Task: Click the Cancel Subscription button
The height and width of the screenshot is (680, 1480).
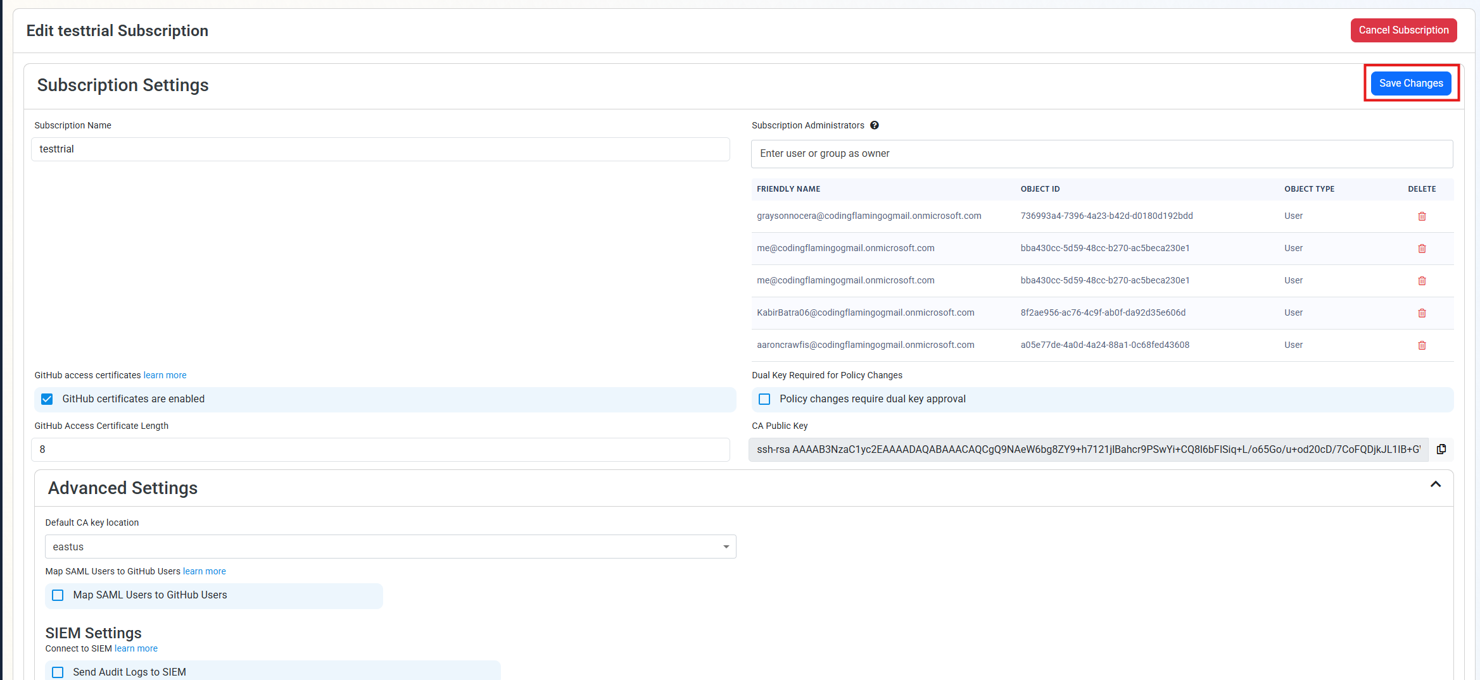Action: coord(1403,30)
